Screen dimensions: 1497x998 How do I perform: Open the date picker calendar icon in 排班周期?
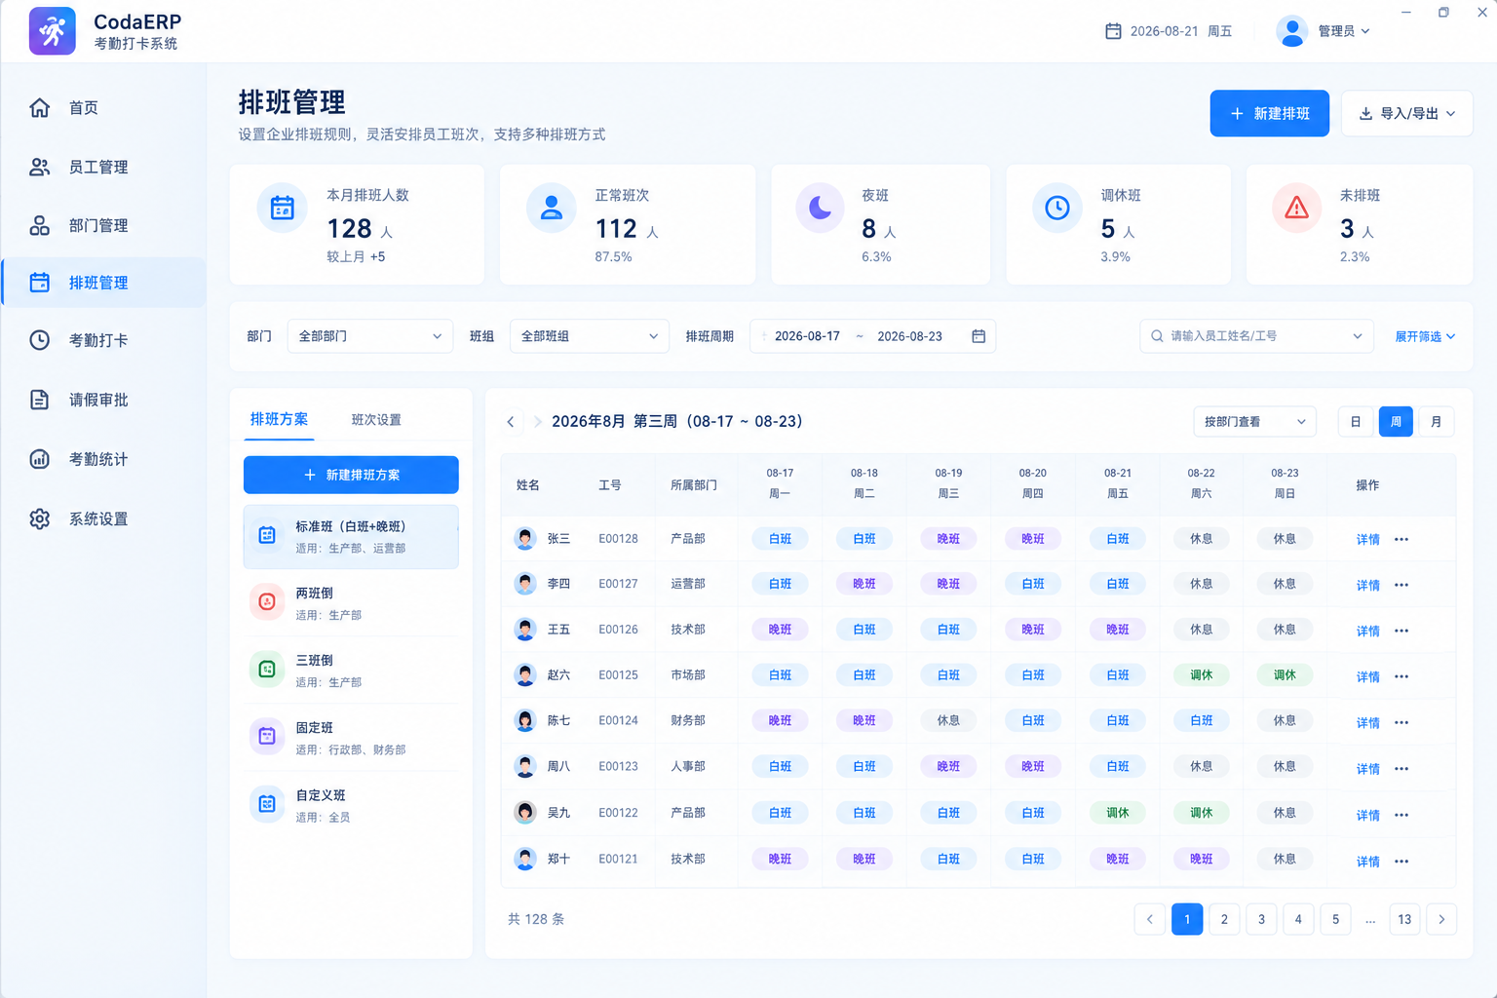[979, 336]
